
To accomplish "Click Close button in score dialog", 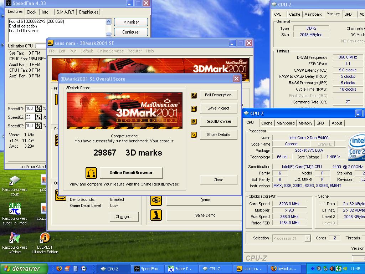I will pos(219,180).
